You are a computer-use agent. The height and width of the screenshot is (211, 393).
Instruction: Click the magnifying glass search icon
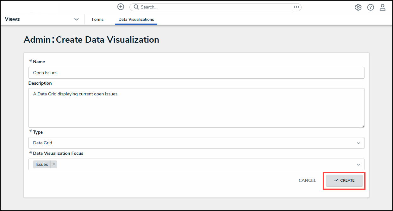point(136,7)
